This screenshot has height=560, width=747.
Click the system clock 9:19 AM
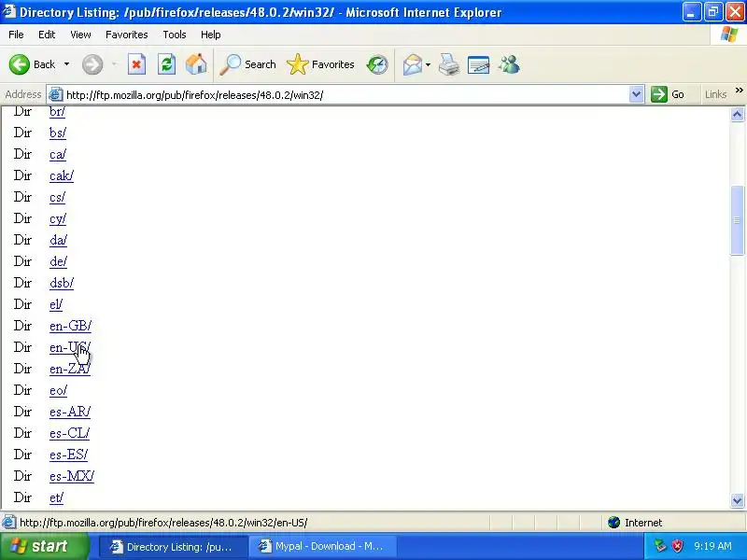point(712,546)
